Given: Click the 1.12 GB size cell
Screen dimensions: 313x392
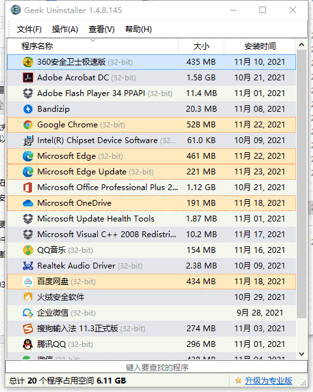Looking at the screenshot, I should coord(201,188).
